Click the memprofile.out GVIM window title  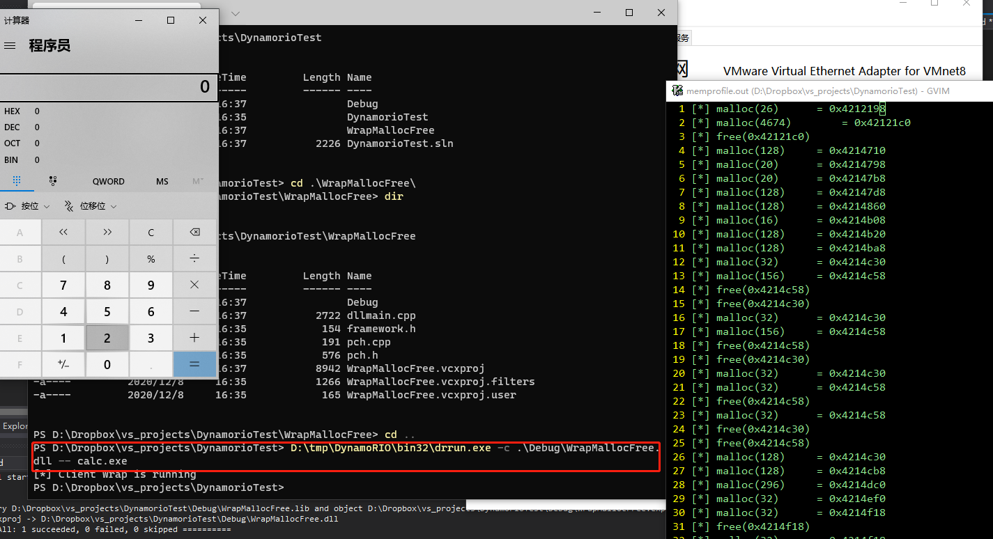[817, 91]
